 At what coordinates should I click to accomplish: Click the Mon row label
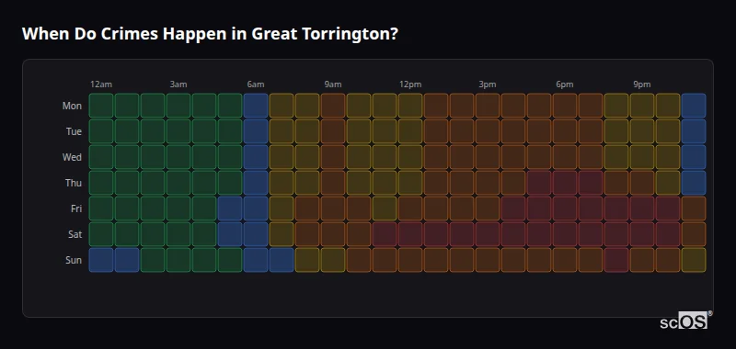point(72,106)
